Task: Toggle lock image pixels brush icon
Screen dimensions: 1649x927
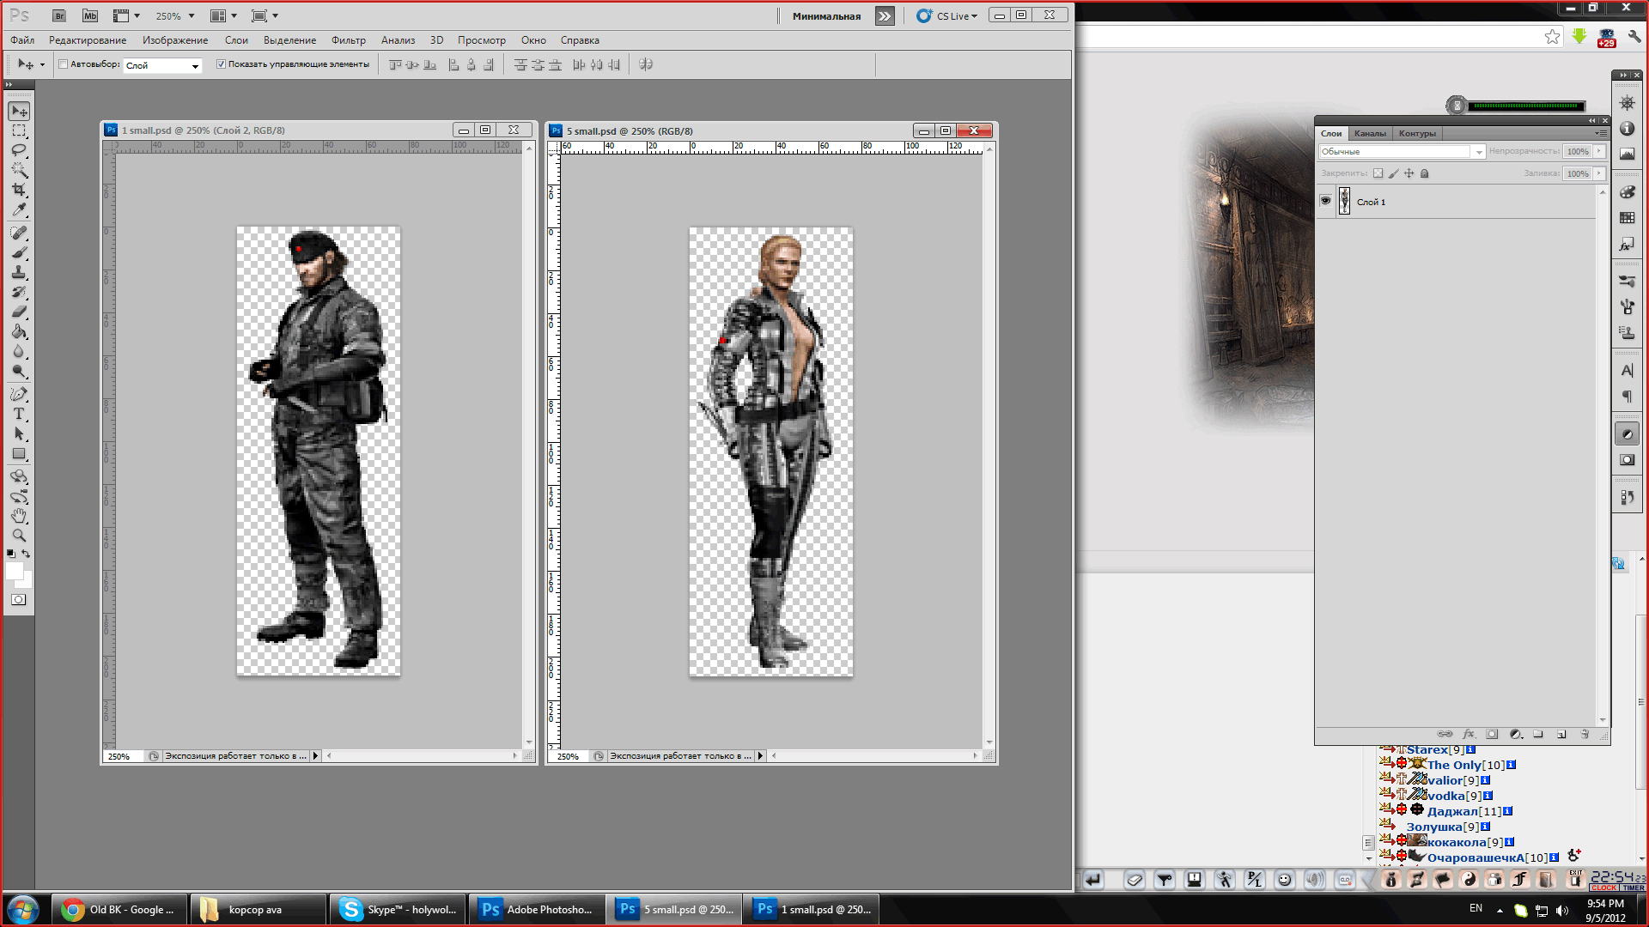Action: click(1394, 173)
